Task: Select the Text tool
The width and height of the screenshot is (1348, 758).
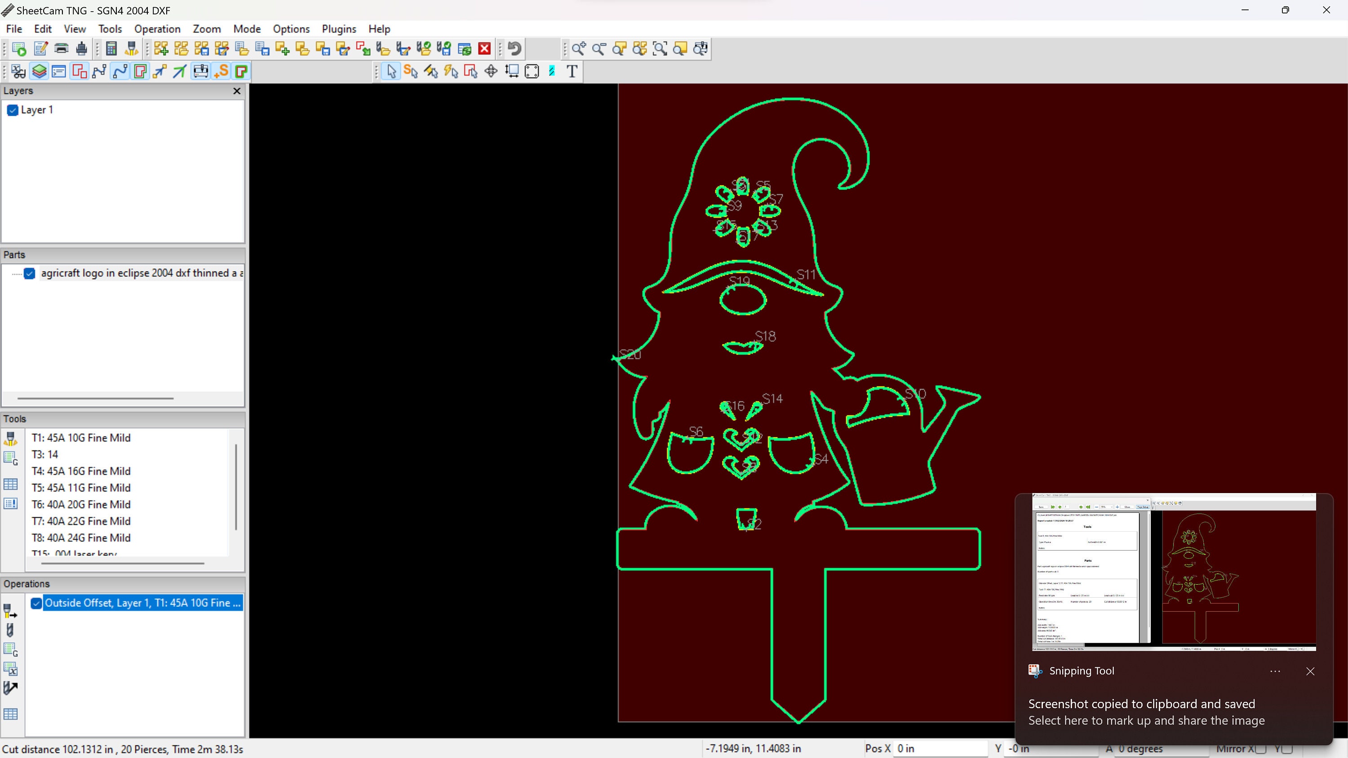Action: 572,71
